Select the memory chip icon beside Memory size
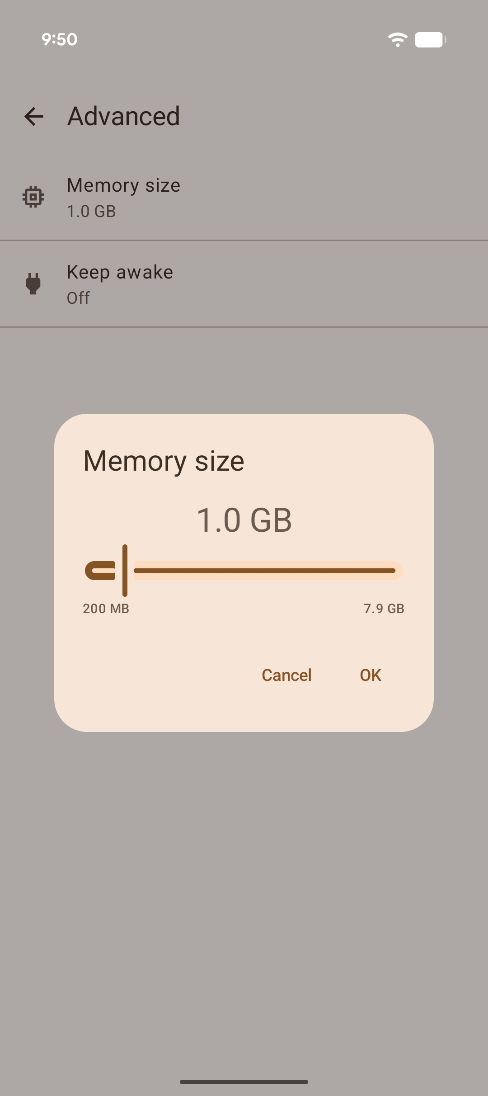 click(32, 196)
